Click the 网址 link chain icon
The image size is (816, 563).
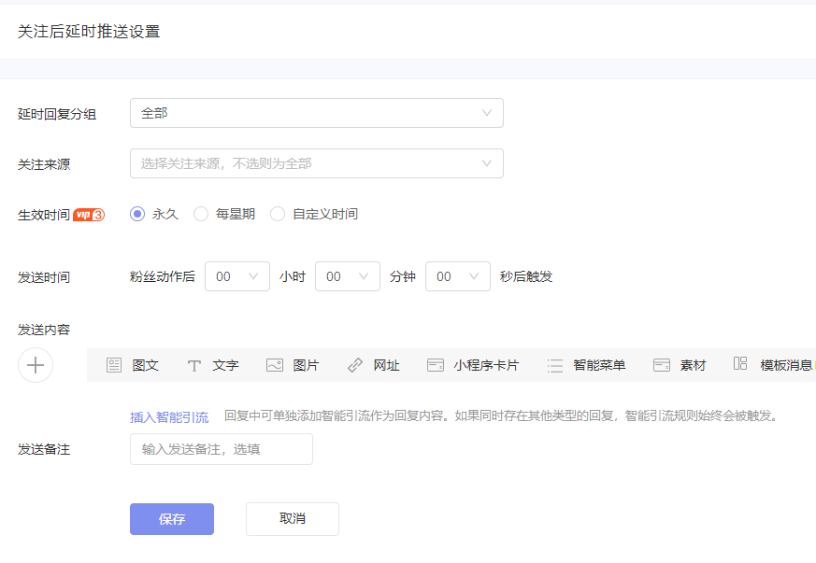coord(355,365)
